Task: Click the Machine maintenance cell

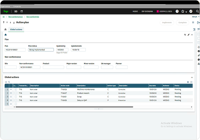Action: [91, 90]
